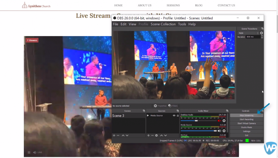Open Desktop Audio gear settings

[x=224, y=121]
